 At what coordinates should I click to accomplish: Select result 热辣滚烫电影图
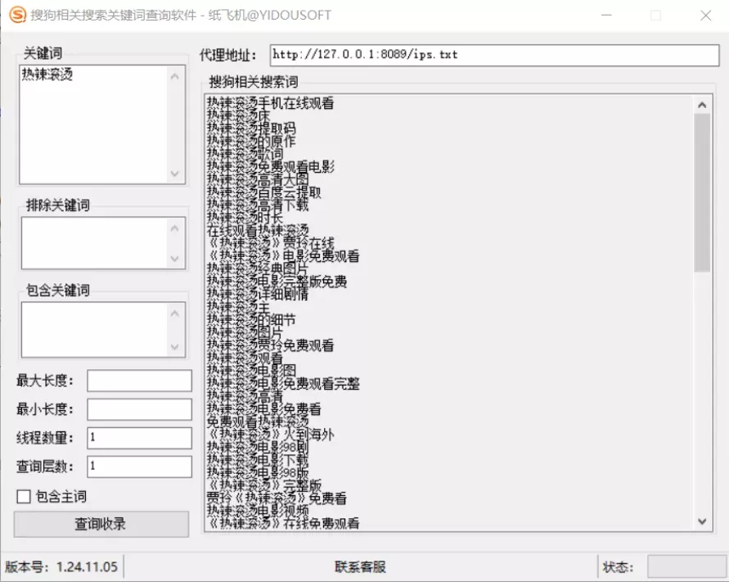tap(251, 371)
